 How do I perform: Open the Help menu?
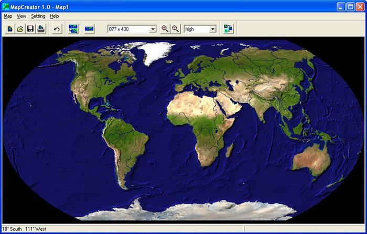[x=55, y=16]
